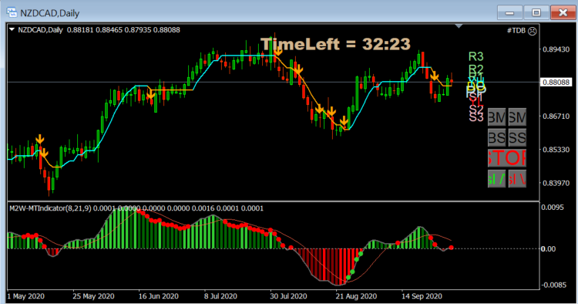Click the 0.83970 price scale value
Image resolution: width=578 pixels, height=304 pixels.
click(556, 183)
